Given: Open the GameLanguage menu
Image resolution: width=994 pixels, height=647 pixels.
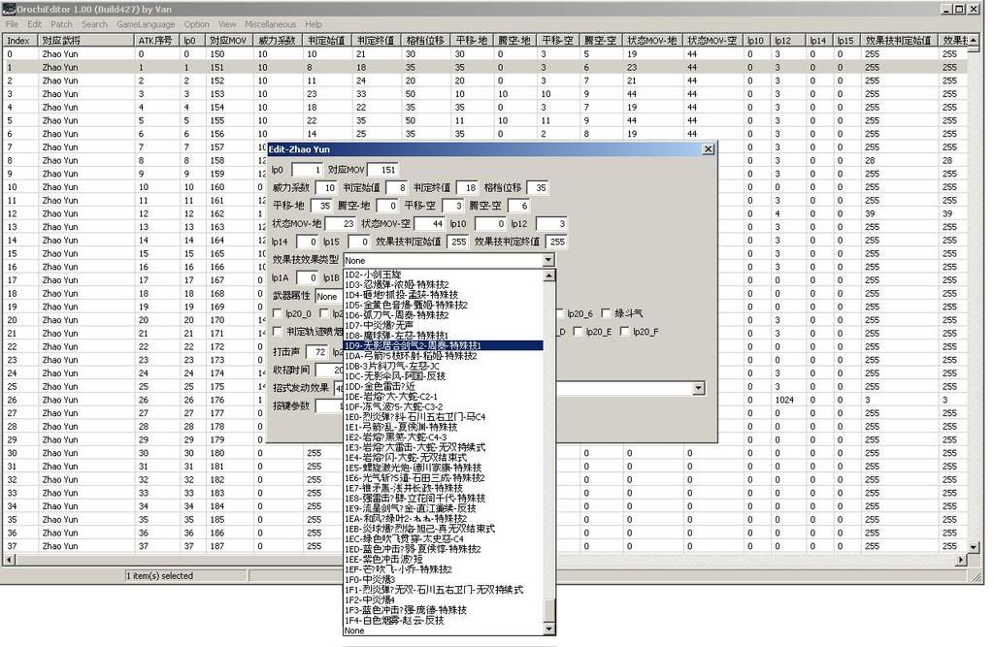Looking at the screenshot, I should [x=146, y=24].
